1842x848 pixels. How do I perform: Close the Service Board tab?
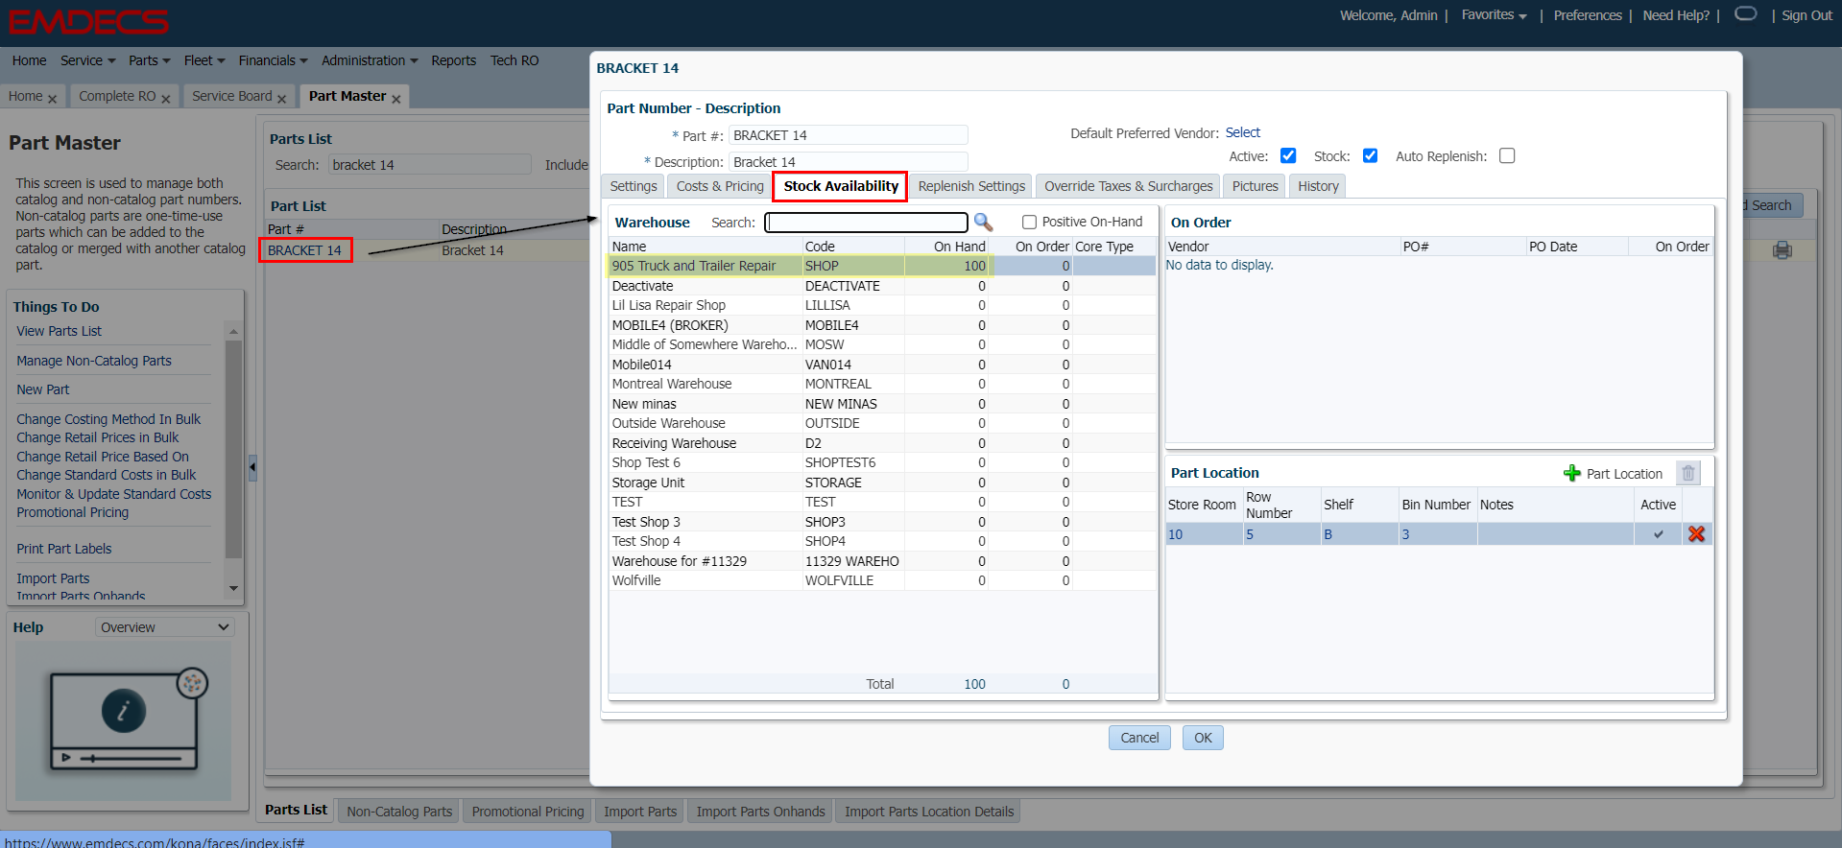click(282, 99)
